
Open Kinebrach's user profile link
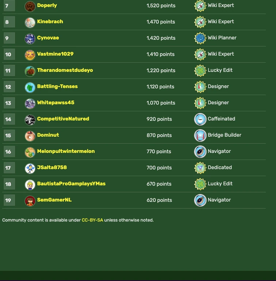coord(50,22)
